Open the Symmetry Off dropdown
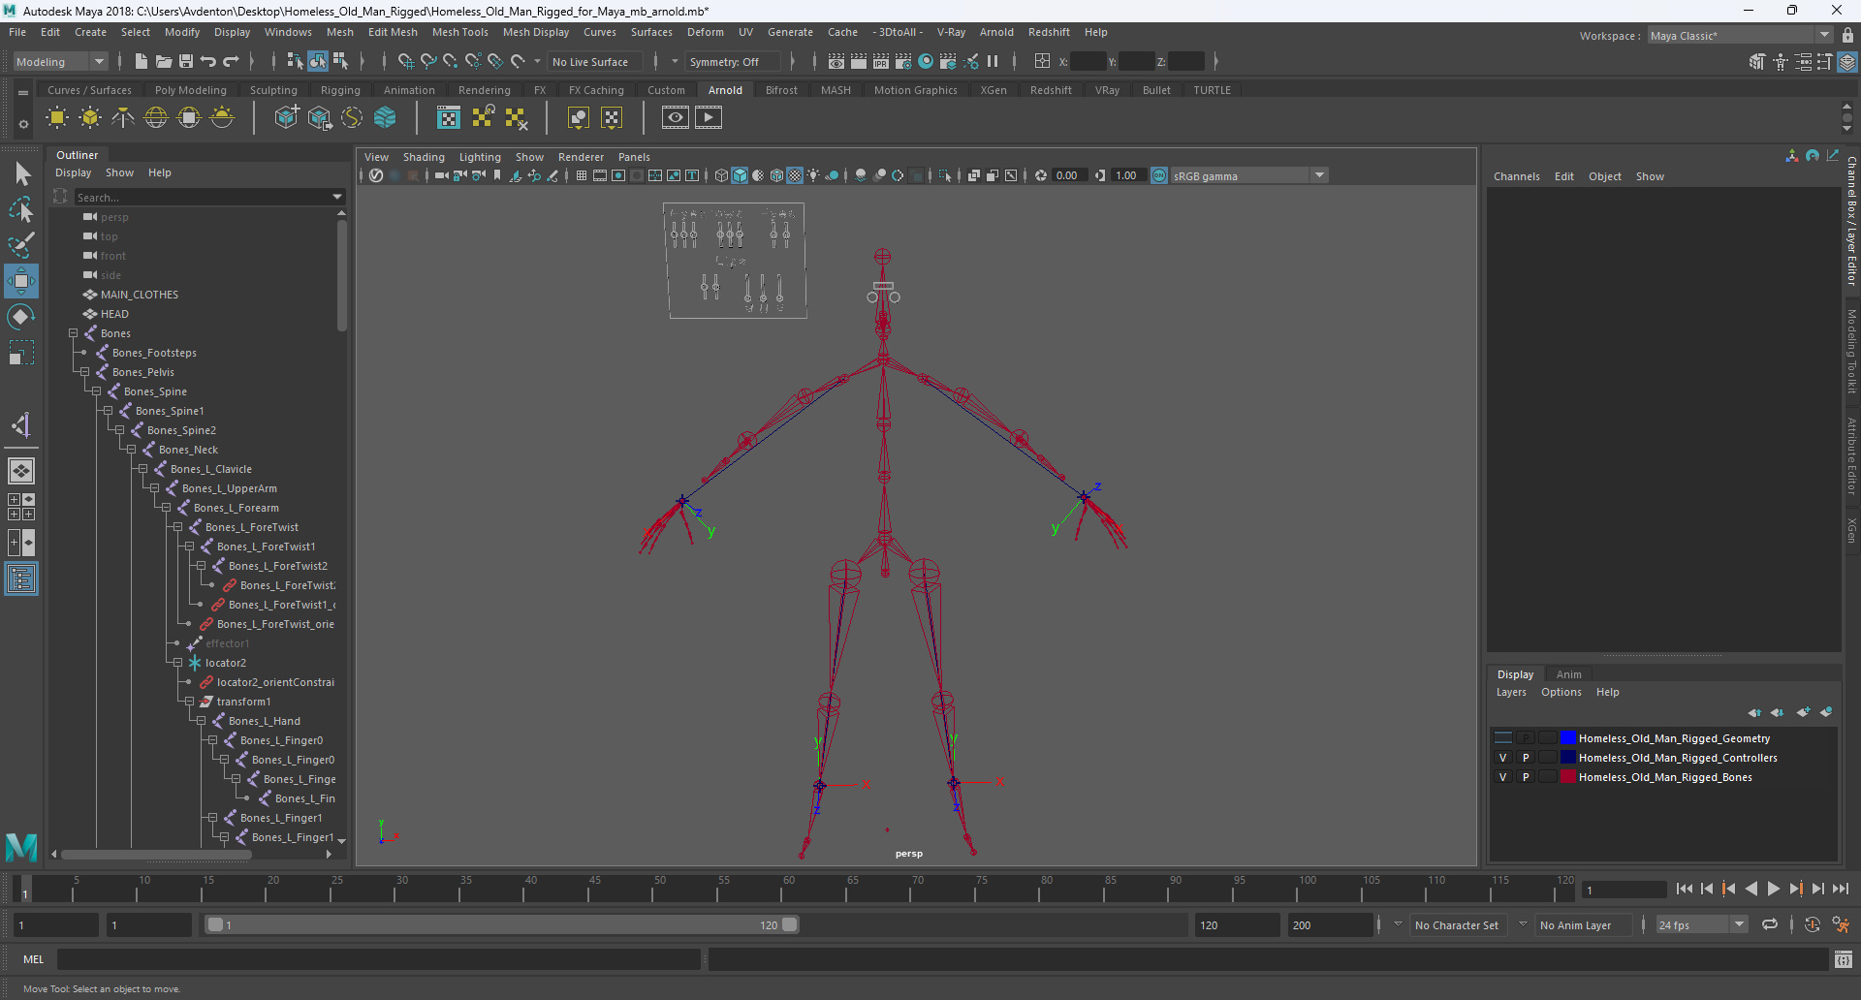The height and width of the screenshot is (1000, 1861). coord(731,61)
